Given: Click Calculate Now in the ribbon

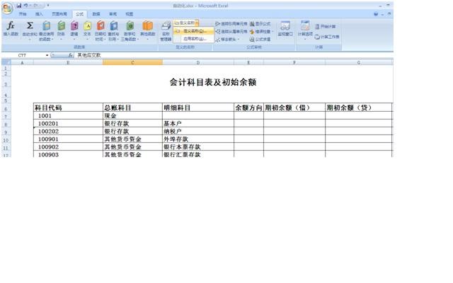Looking at the screenshot, I should coord(326,27).
